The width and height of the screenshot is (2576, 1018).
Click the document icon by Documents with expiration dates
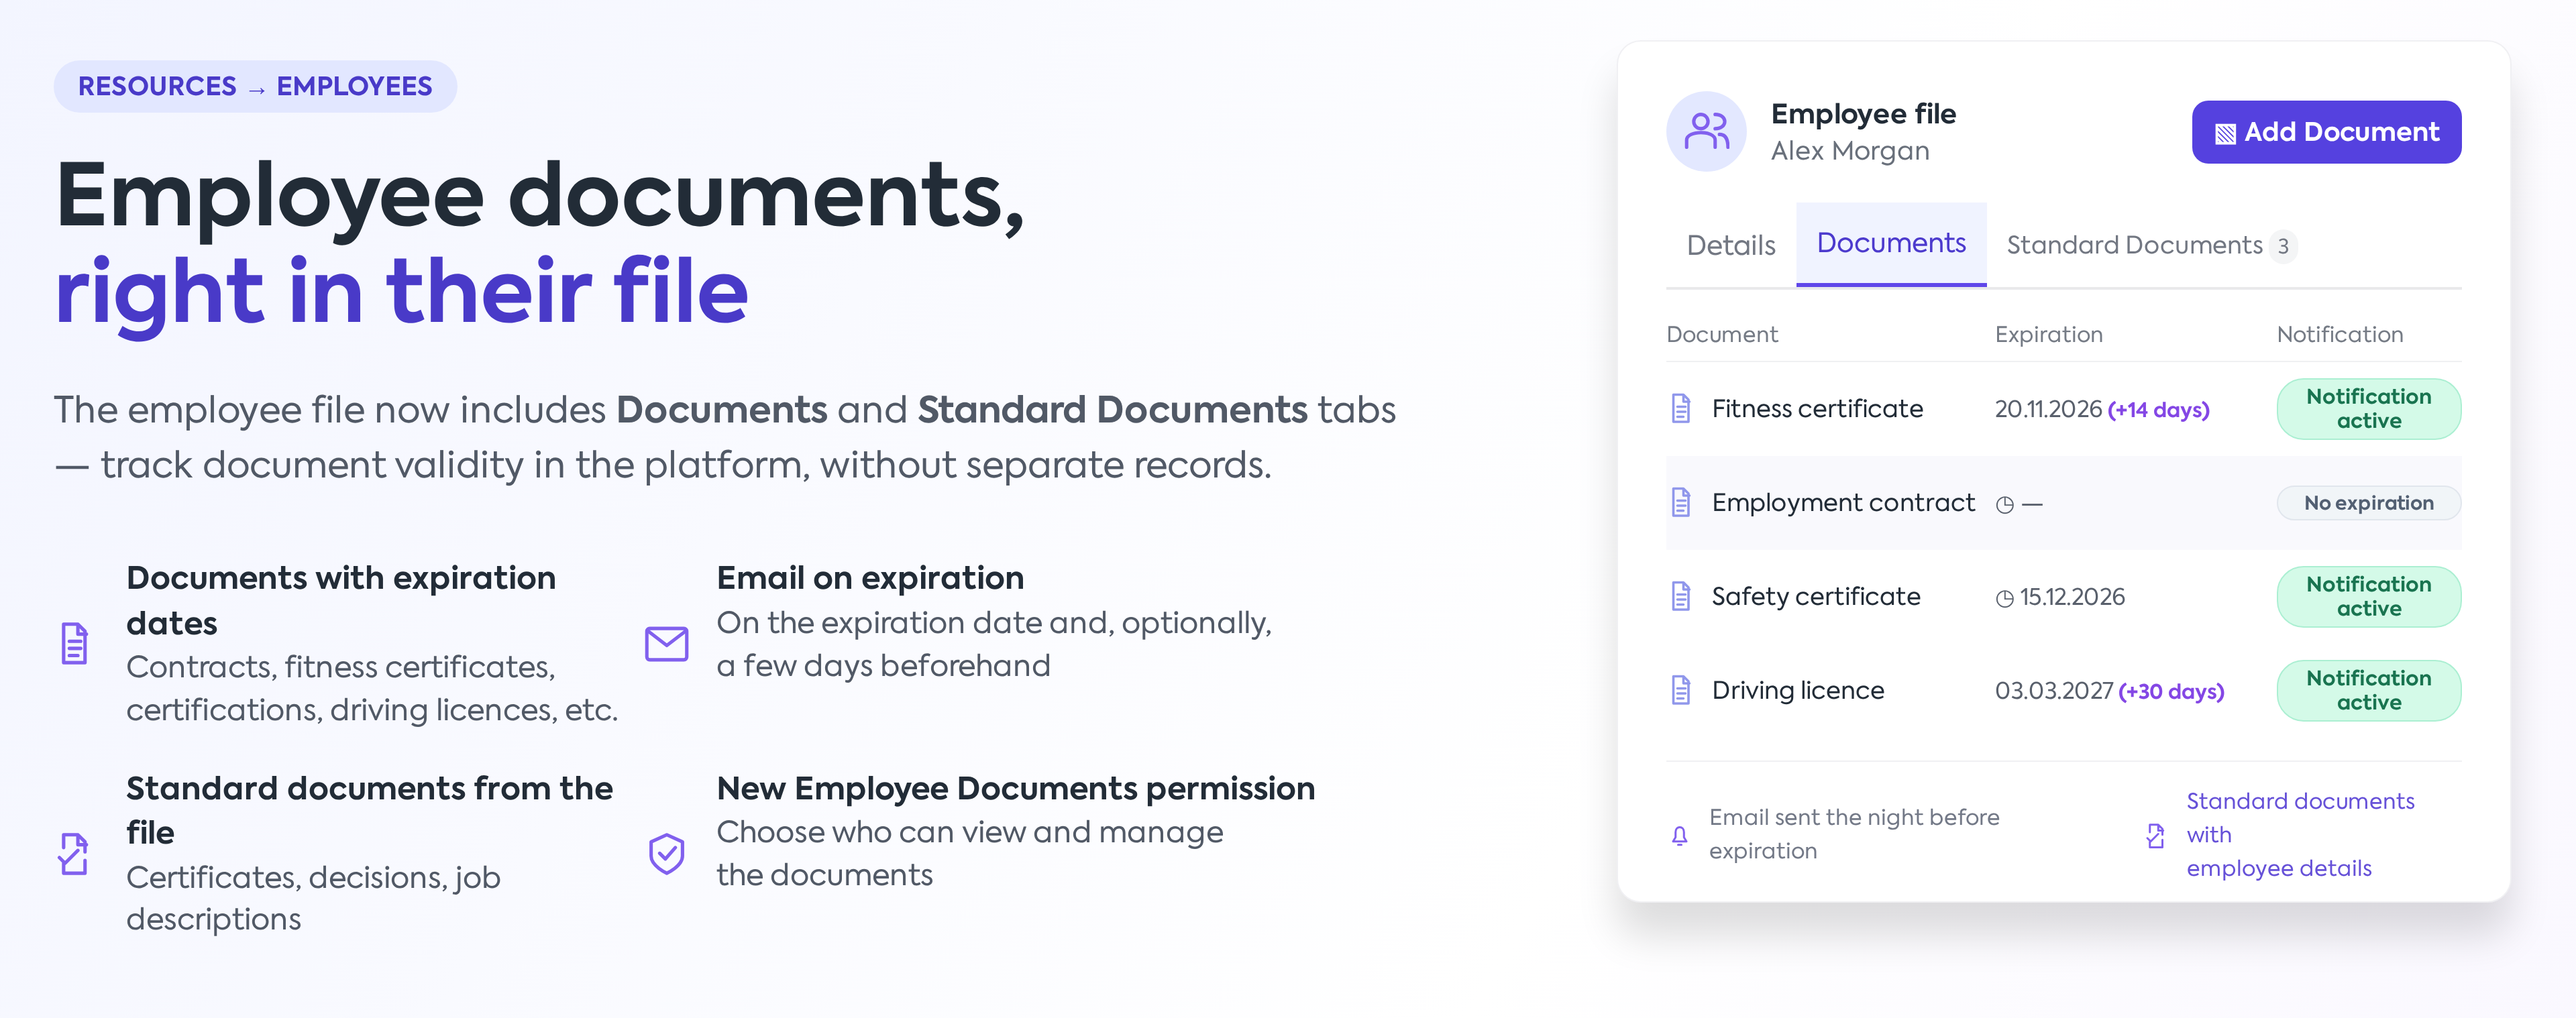click(x=74, y=643)
